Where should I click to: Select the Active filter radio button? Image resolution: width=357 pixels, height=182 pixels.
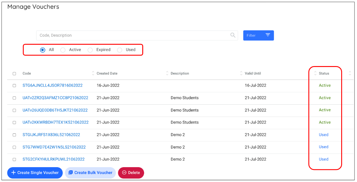coord(63,50)
